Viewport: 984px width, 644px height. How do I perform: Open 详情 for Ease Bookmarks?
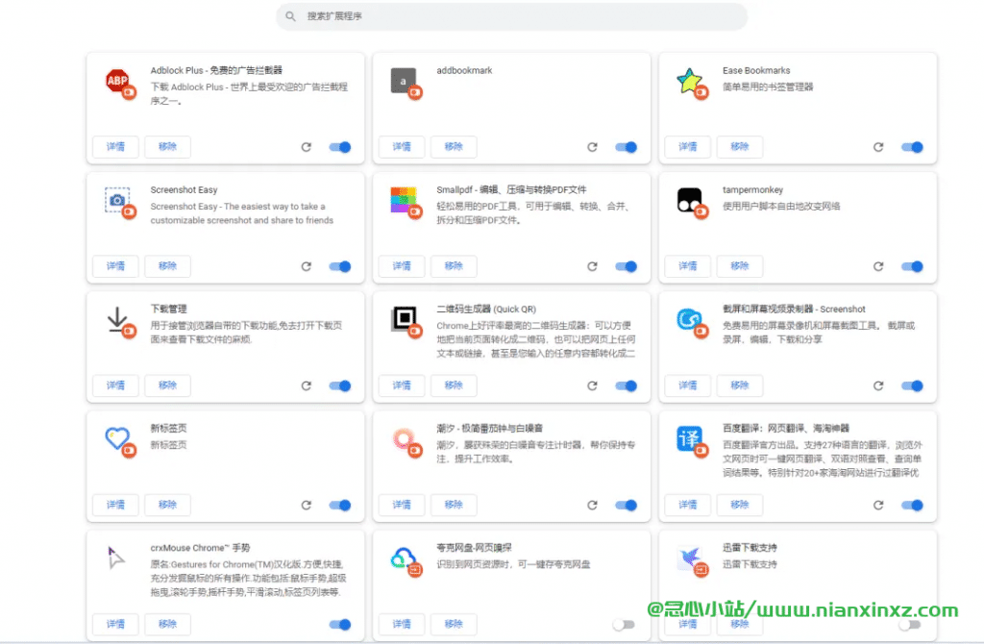[x=688, y=147]
